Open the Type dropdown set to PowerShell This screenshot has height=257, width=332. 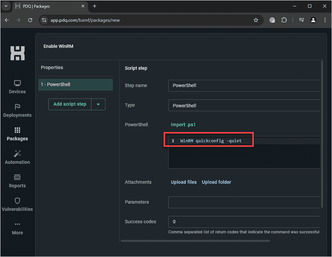tap(244, 105)
